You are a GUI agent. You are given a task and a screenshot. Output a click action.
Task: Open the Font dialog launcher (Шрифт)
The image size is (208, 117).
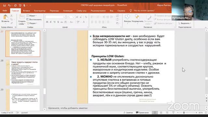(88, 27)
